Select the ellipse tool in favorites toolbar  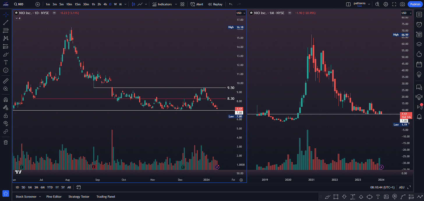[x=369, y=197]
